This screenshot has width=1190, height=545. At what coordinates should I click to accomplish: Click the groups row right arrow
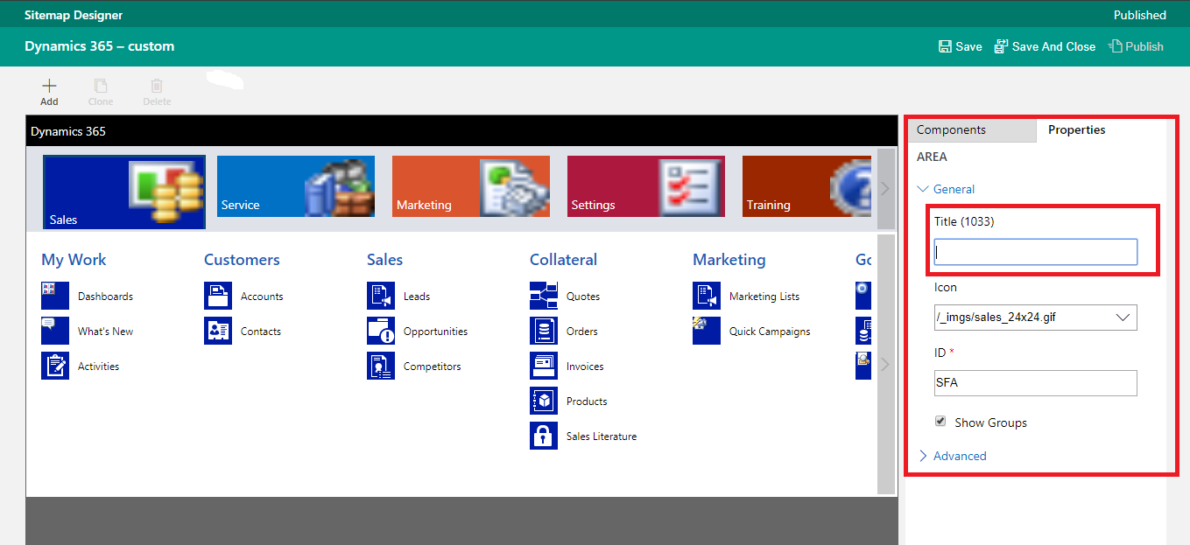pos(885,364)
